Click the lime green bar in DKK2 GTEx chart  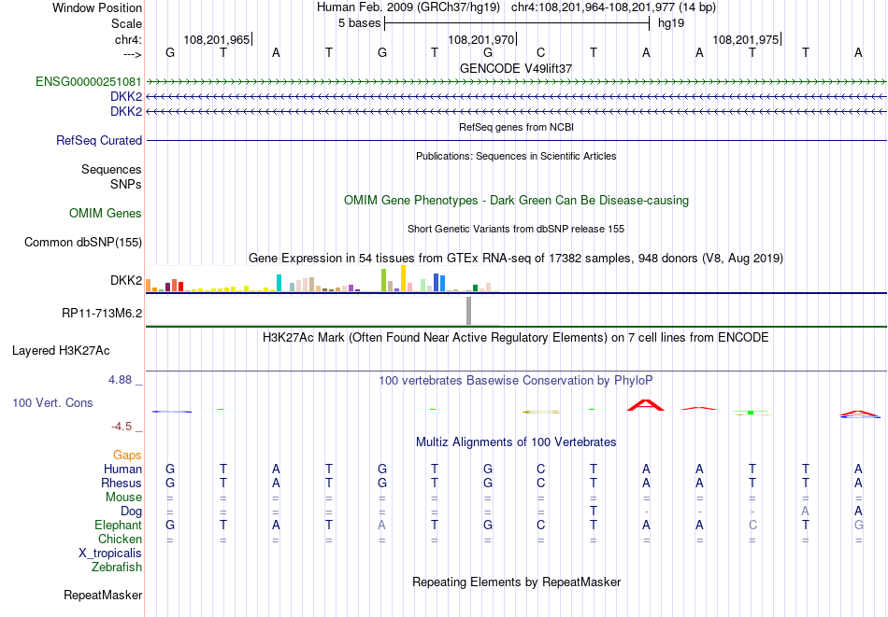(383, 280)
